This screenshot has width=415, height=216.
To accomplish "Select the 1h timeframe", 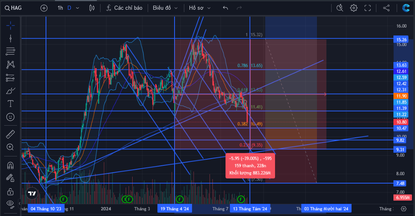I will coord(60,8).
